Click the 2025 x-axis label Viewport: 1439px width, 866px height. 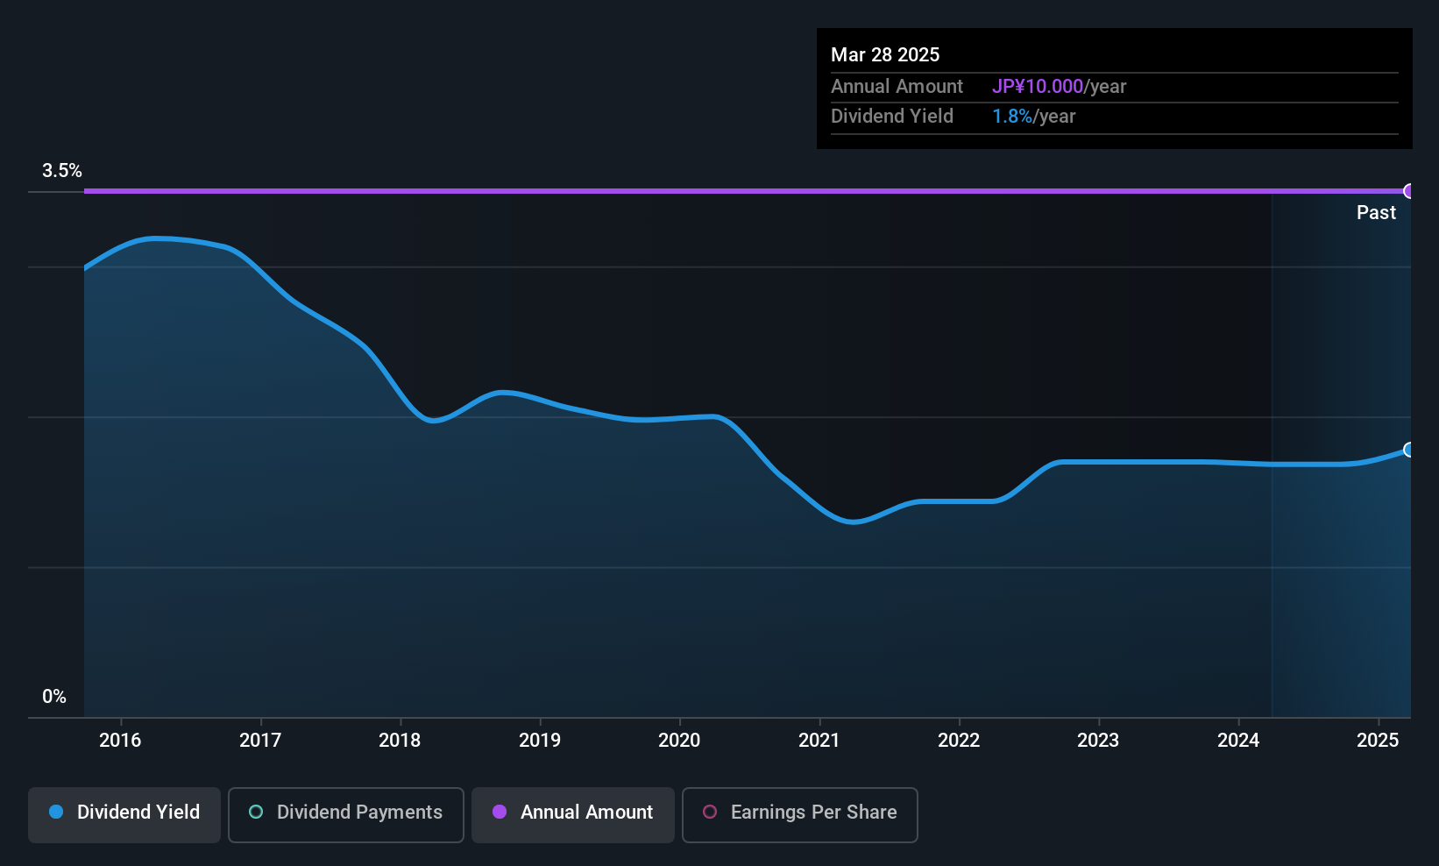click(1378, 740)
